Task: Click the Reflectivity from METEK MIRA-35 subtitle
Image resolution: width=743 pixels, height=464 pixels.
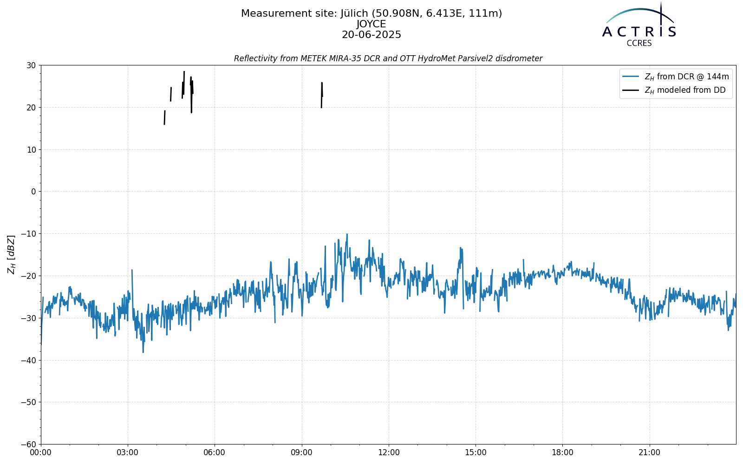Action: click(388, 58)
